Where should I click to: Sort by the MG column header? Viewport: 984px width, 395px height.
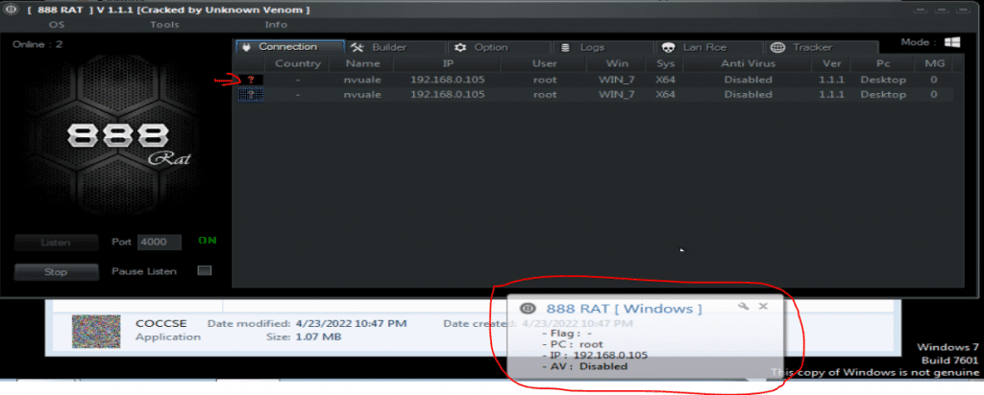(934, 63)
